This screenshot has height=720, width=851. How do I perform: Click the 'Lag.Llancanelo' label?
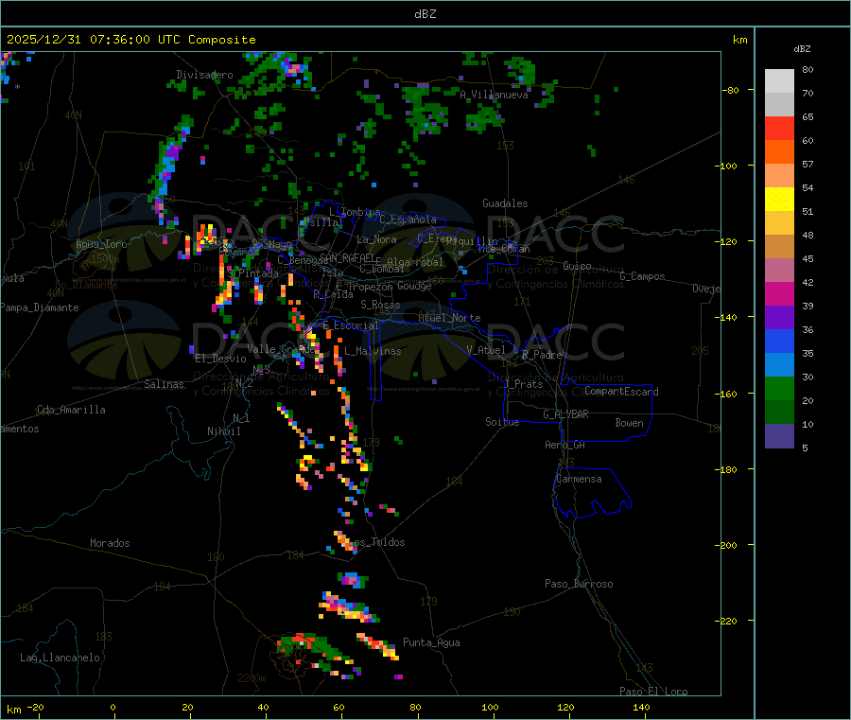[61, 658]
